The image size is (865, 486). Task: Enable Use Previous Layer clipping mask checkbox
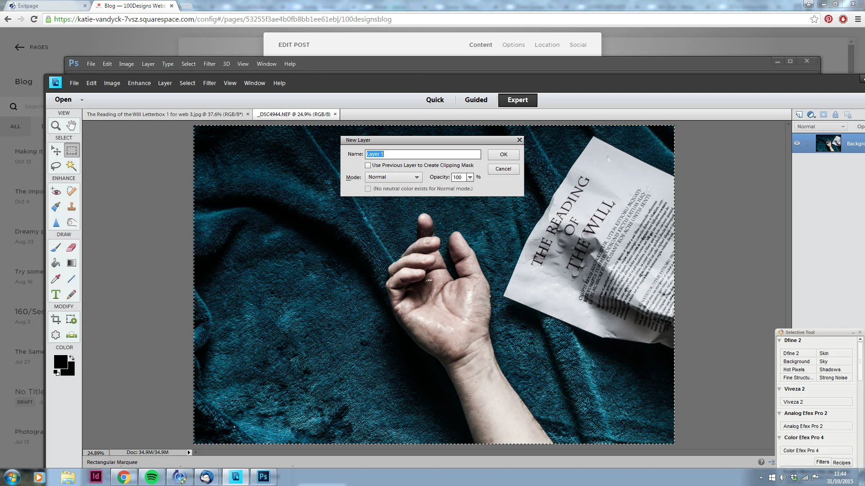(368, 166)
